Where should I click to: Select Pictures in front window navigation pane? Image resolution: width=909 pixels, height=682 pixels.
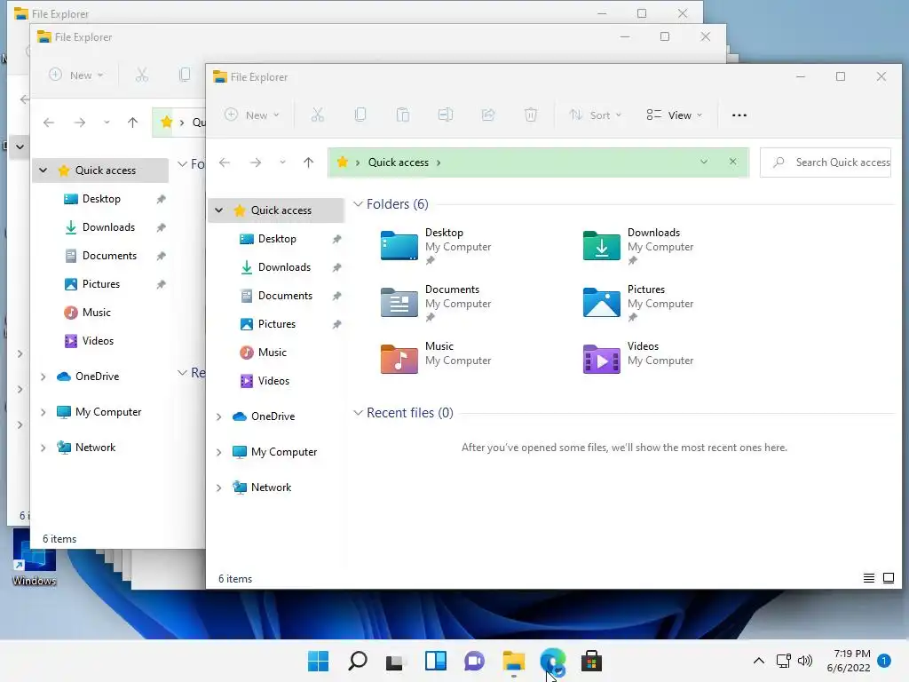click(x=277, y=323)
